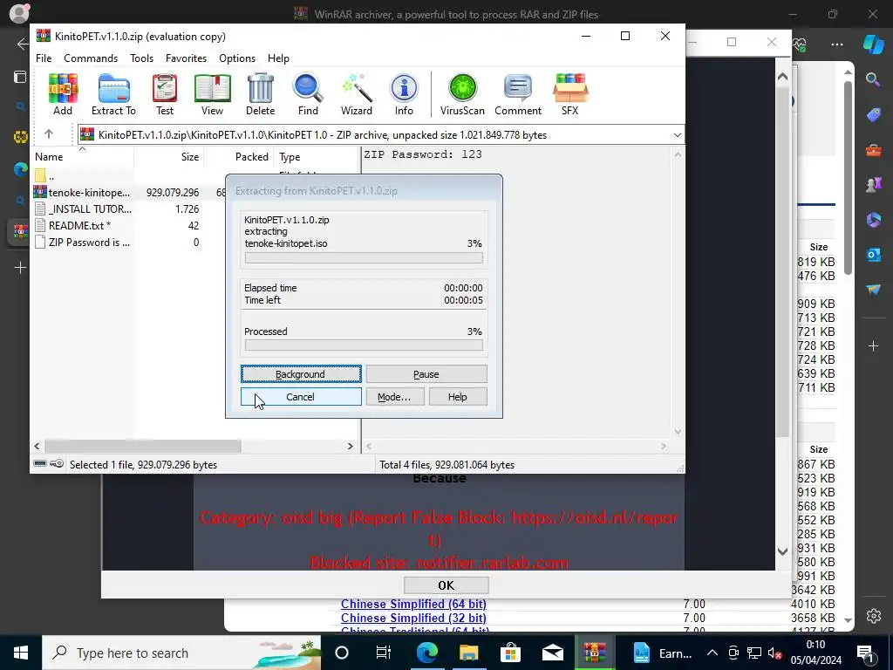Click OK on the blocked site message
Image resolution: width=893 pixels, height=670 pixels.
tap(446, 585)
